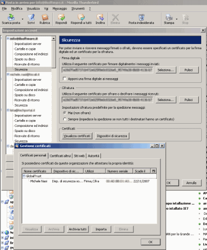Switch to the Siti web tab

(79, 156)
